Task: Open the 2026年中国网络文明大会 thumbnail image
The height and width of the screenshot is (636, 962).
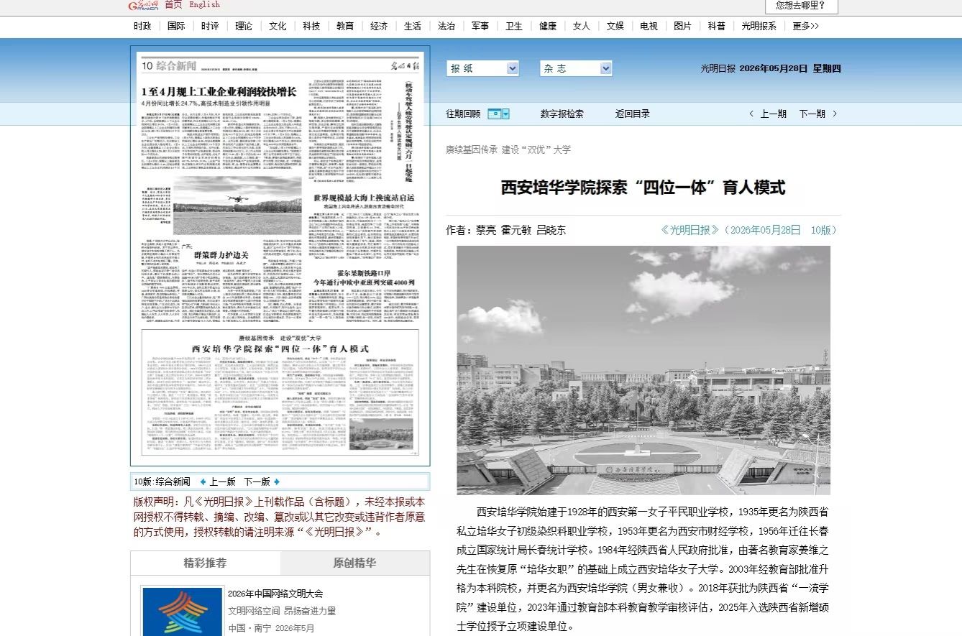Action: tap(183, 612)
